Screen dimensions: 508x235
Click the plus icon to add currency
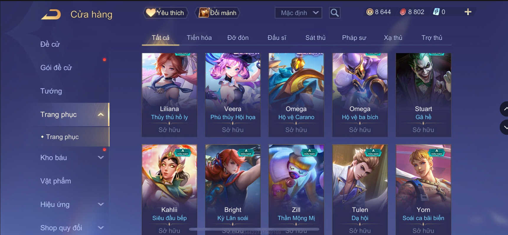(468, 12)
